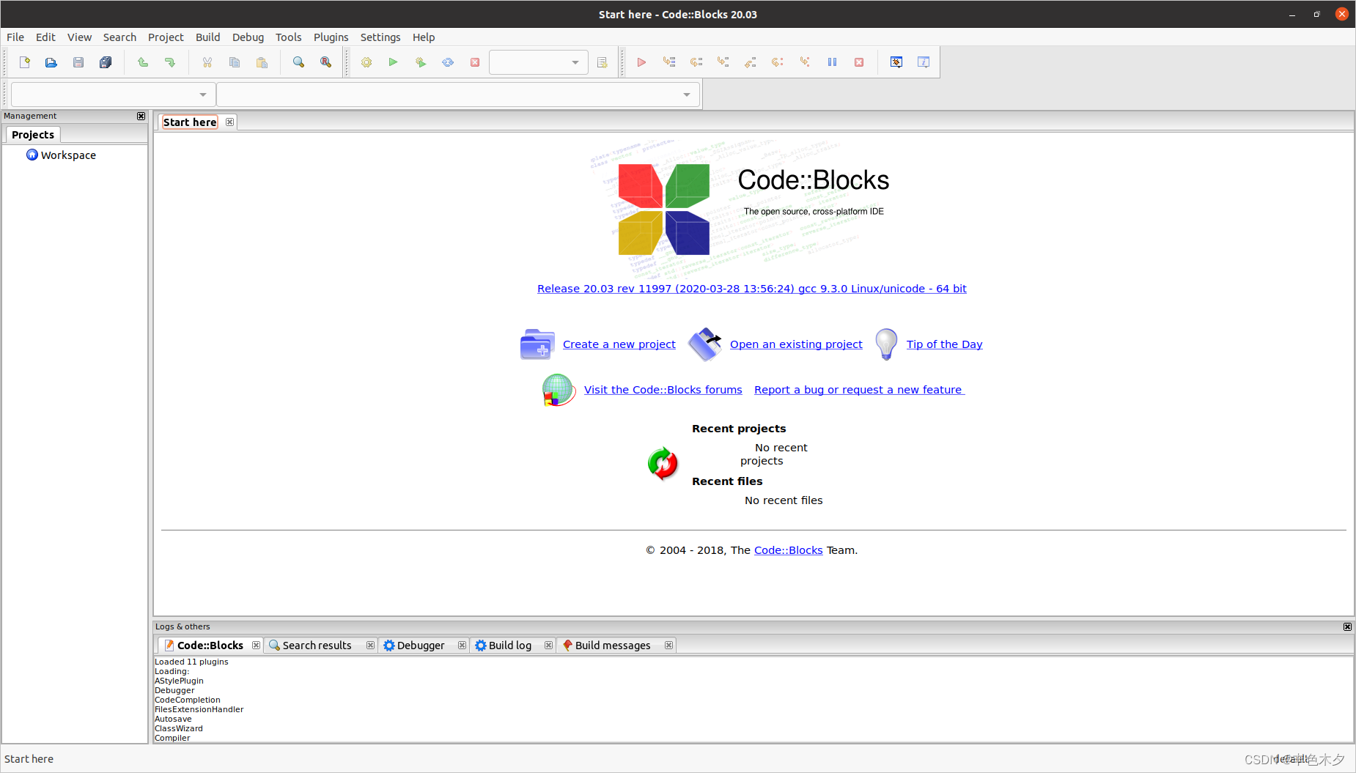Image resolution: width=1356 pixels, height=773 pixels.
Task: Click the Stop debugger red icon
Action: point(859,62)
